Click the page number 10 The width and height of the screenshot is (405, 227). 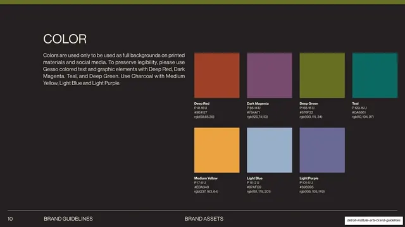10,219
